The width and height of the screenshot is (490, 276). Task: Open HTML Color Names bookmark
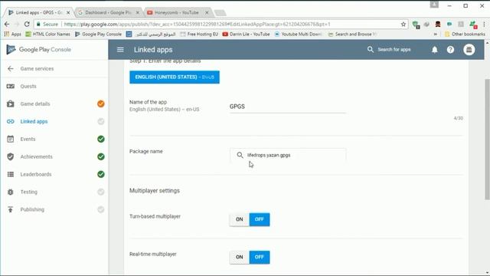click(x=47, y=34)
